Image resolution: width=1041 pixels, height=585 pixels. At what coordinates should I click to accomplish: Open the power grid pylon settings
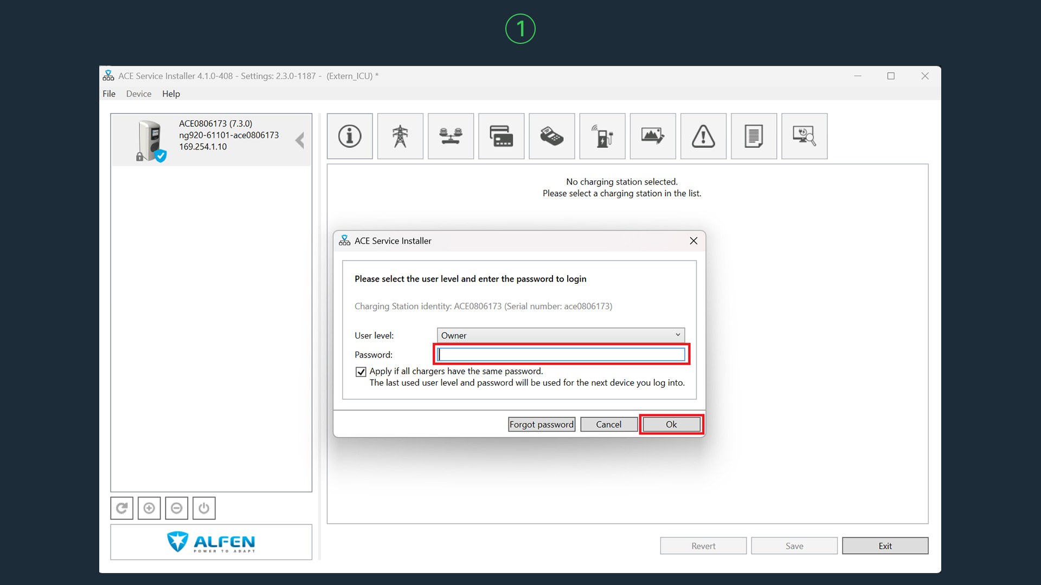click(400, 136)
